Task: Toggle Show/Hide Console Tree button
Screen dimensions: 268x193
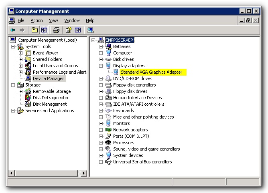Action: 44,30
